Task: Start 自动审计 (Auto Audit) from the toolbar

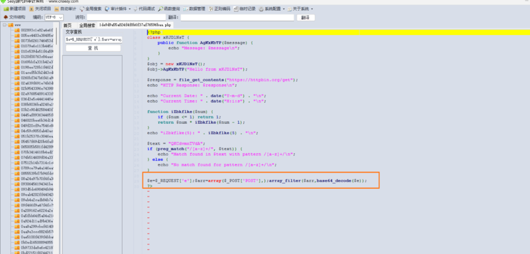Action: click(66, 9)
